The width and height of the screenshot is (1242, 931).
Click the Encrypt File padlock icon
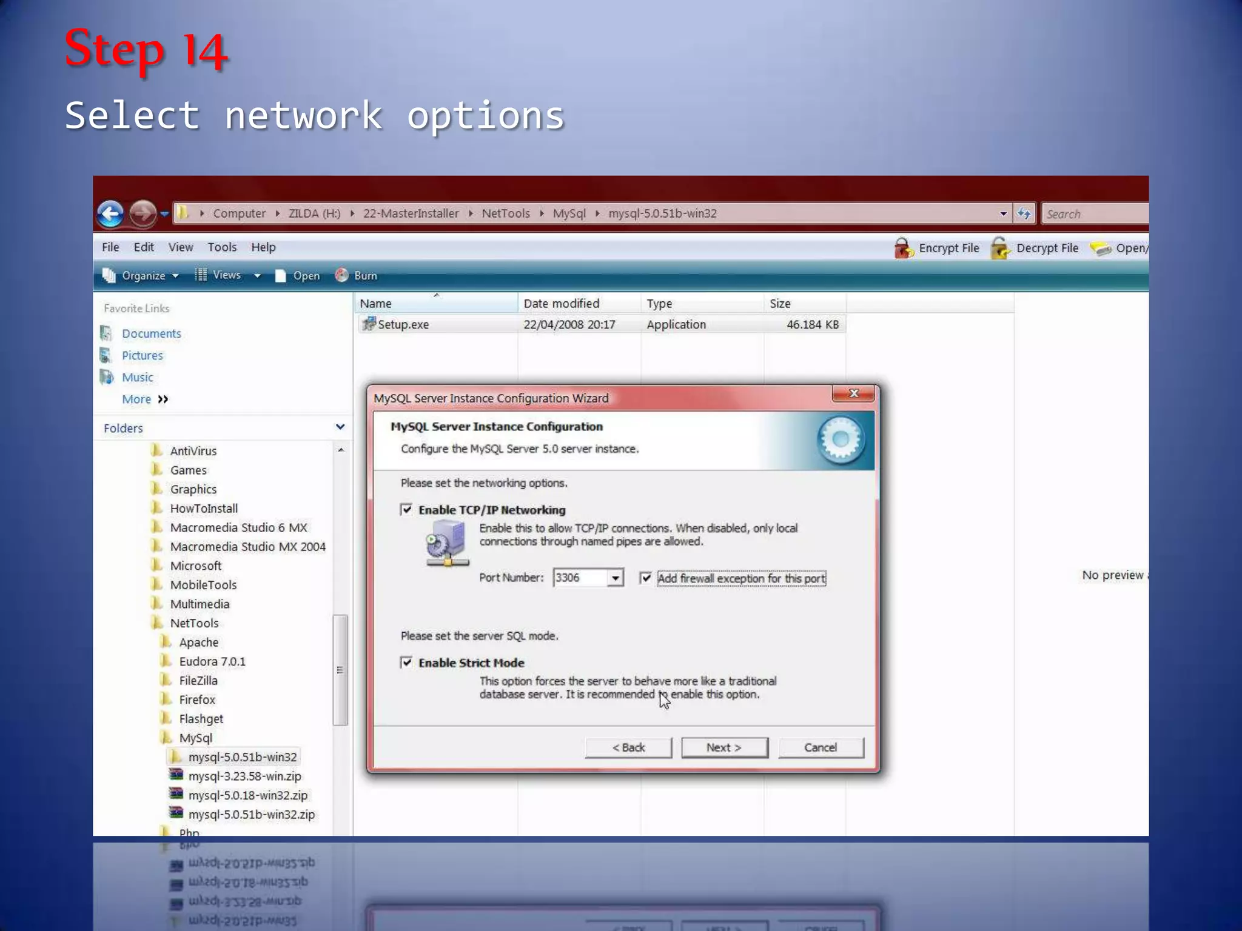pyautogui.click(x=904, y=248)
